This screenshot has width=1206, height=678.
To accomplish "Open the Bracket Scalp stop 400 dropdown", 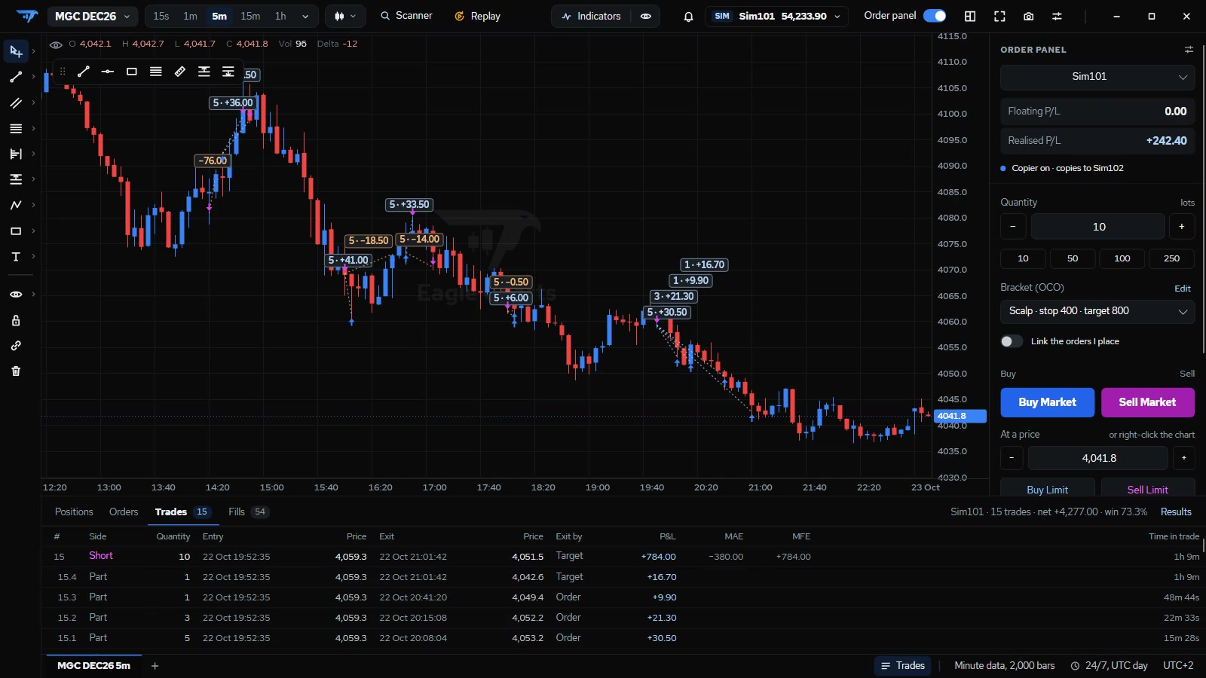I will coord(1097,311).
